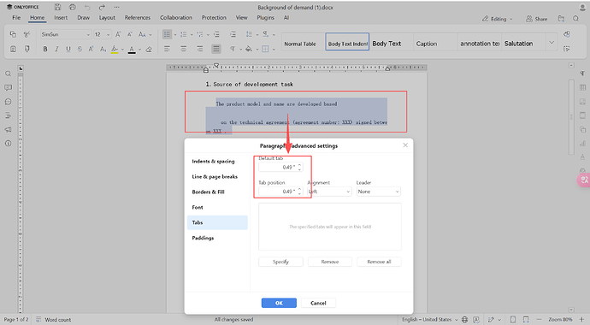Toggle Superscript formatting

coord(91,49)
